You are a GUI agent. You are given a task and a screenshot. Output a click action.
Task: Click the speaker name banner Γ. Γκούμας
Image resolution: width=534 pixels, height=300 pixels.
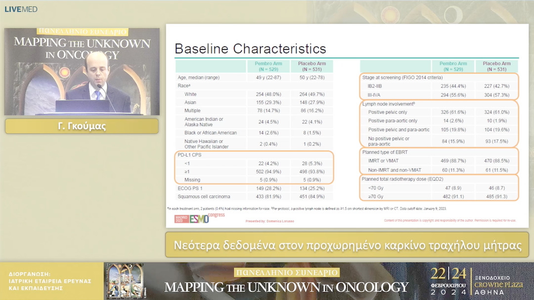82,126
